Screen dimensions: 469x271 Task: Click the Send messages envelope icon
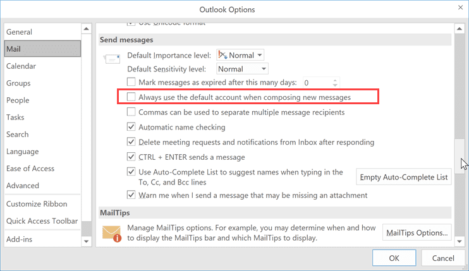(x=112, y=59)
